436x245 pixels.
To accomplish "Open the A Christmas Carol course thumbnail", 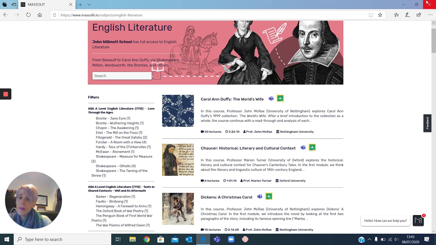I will tap(178, 209).
